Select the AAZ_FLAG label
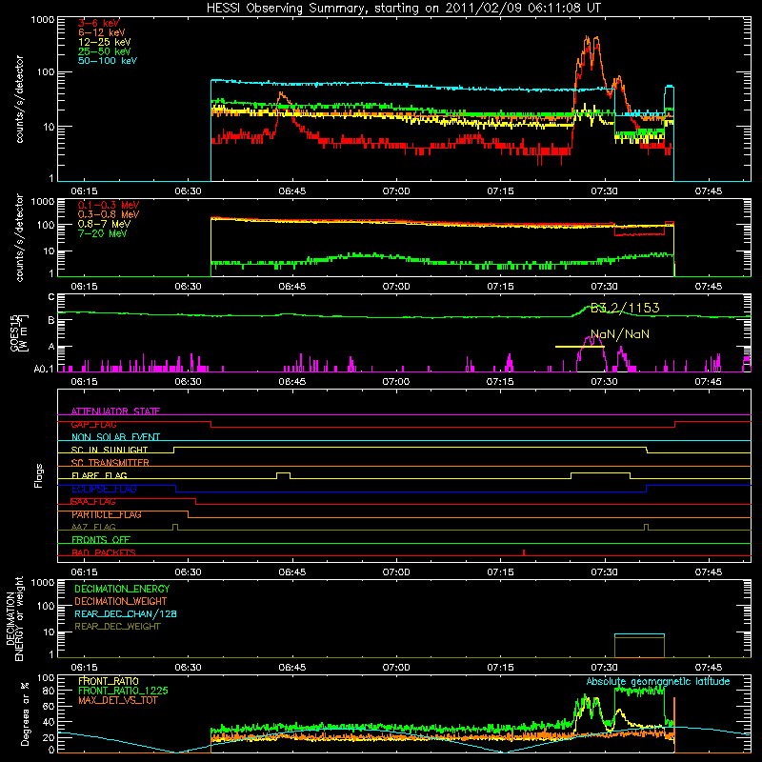762x762 pixels. [93, 527]
